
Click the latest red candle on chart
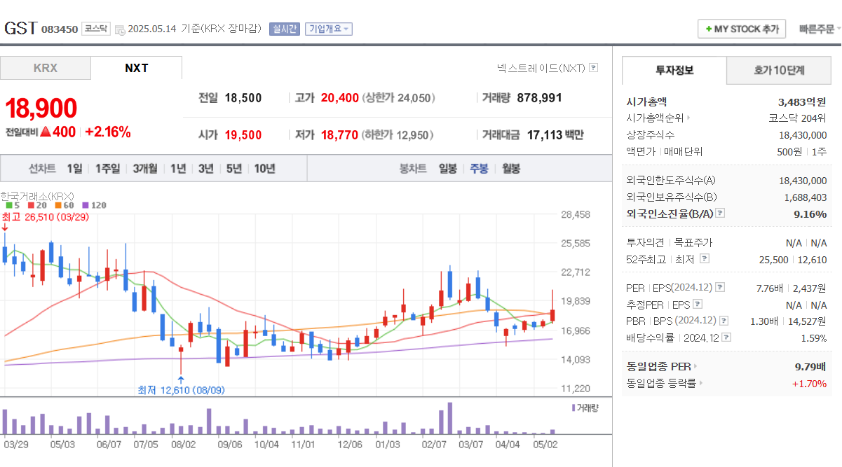point(552,314)
